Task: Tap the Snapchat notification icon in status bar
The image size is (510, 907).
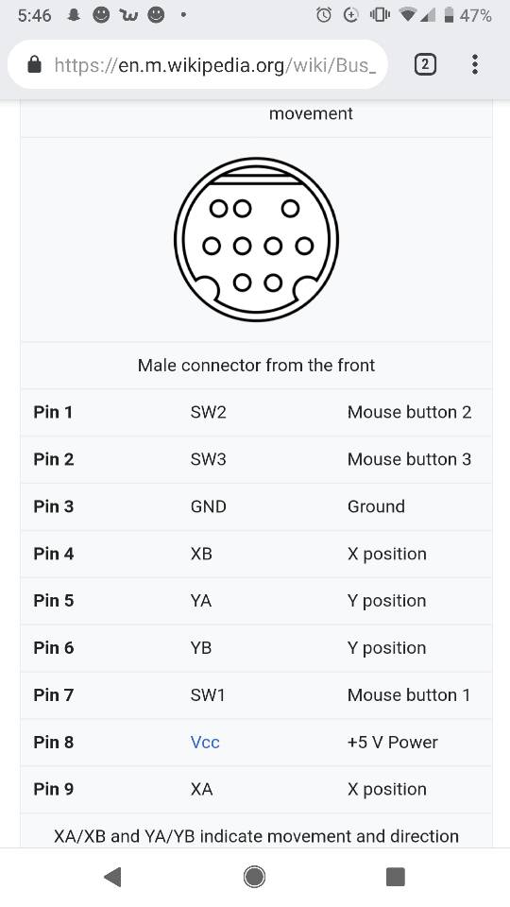Action: [x=74, y=15]
